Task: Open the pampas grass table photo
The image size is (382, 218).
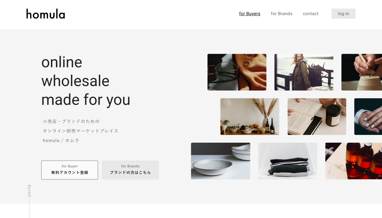Action: (250, 116)
